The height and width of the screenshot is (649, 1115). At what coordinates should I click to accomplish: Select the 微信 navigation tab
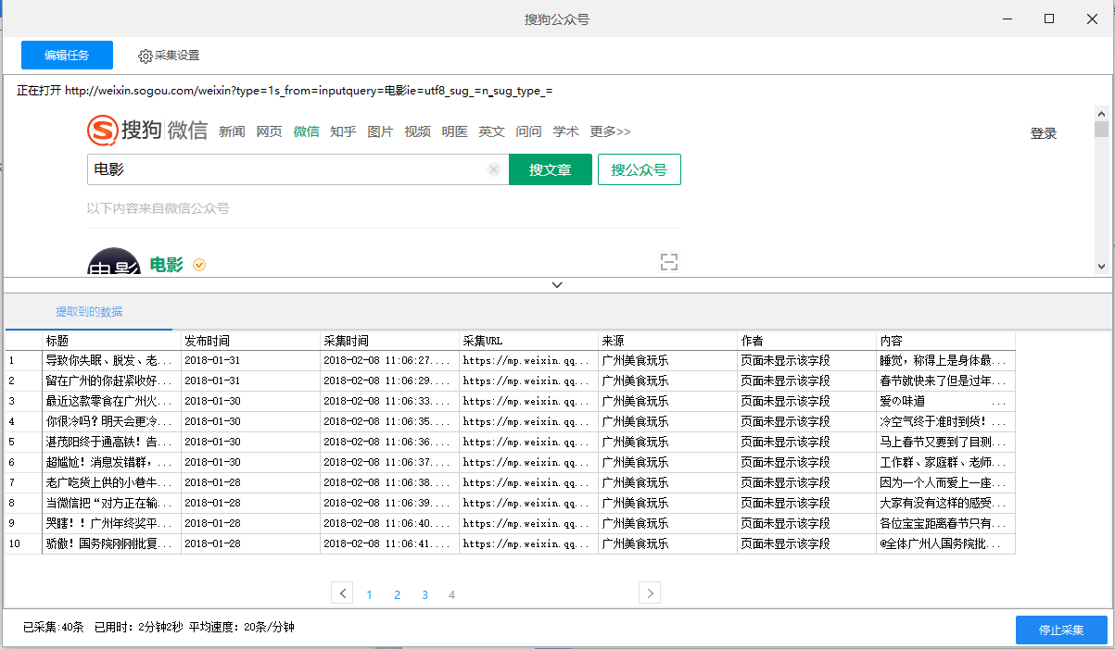pyautogui.click(x=306, y=131)
